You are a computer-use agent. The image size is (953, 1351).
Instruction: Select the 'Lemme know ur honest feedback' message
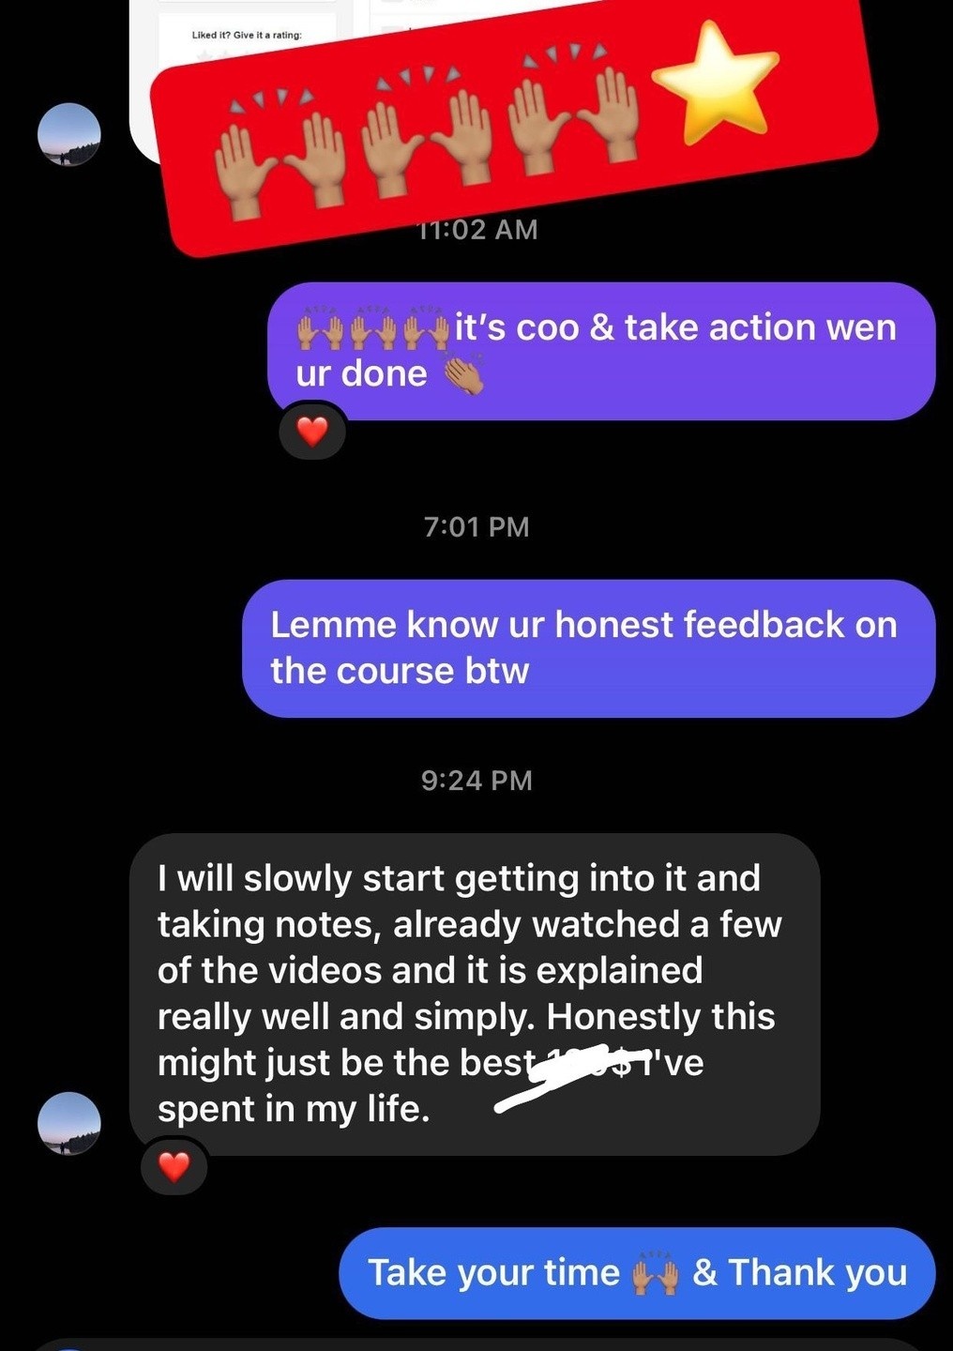point(588,648)
